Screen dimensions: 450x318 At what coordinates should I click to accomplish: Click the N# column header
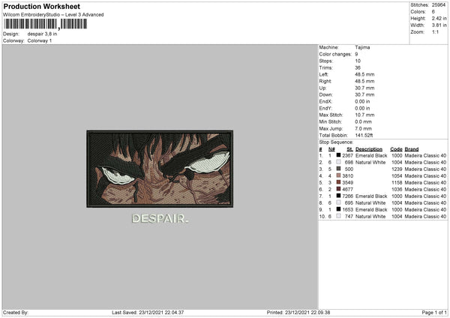point(331,149)
